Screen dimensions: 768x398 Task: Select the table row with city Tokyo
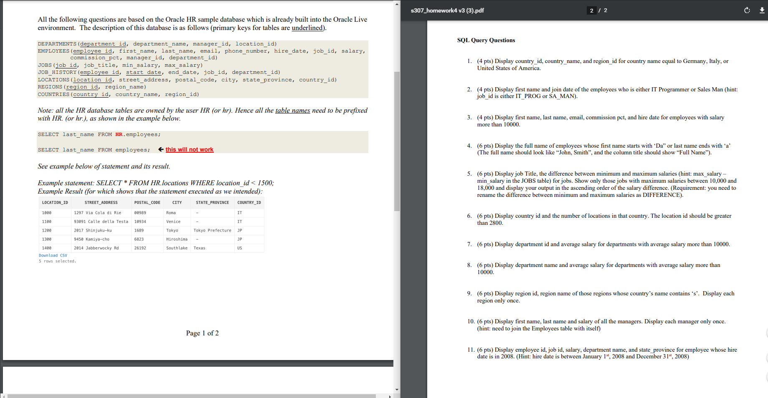coord(150,230)
